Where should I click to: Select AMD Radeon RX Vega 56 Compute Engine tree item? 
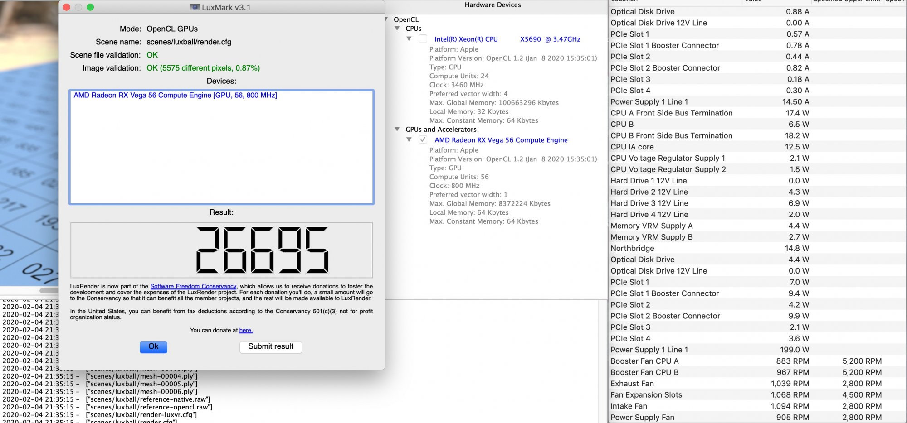click(501, 140)
